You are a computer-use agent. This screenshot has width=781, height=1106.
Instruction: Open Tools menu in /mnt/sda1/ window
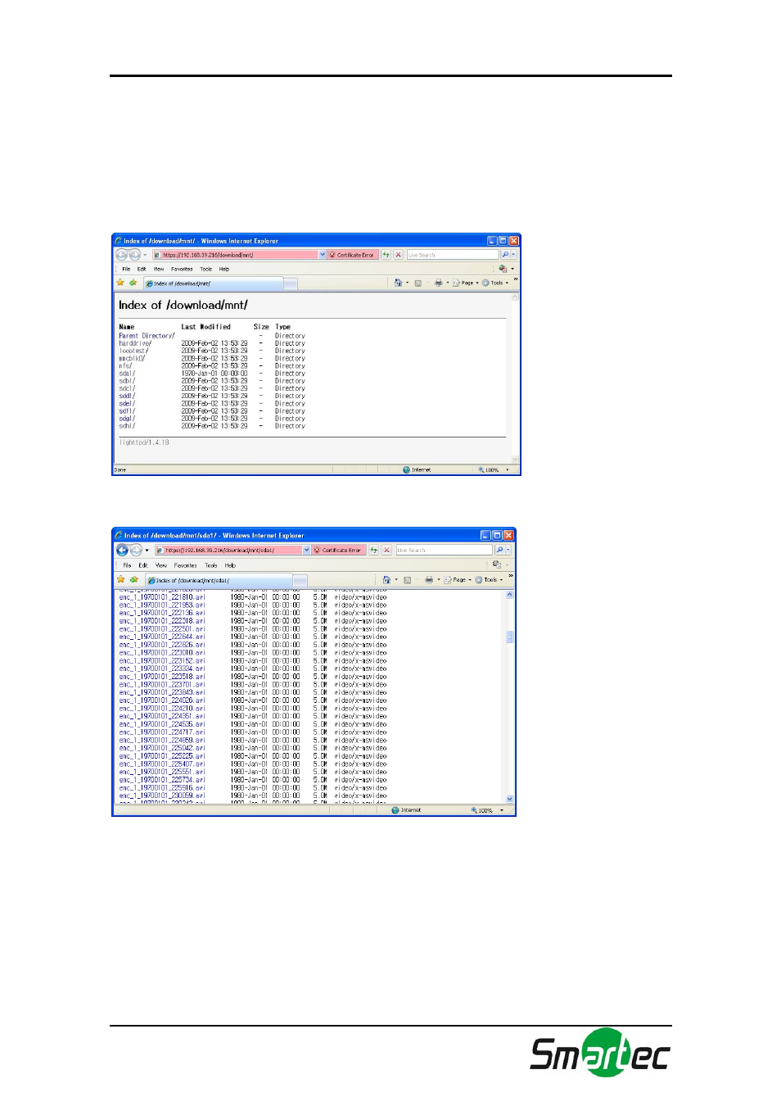pyautogui.click(x=211, y=565)
